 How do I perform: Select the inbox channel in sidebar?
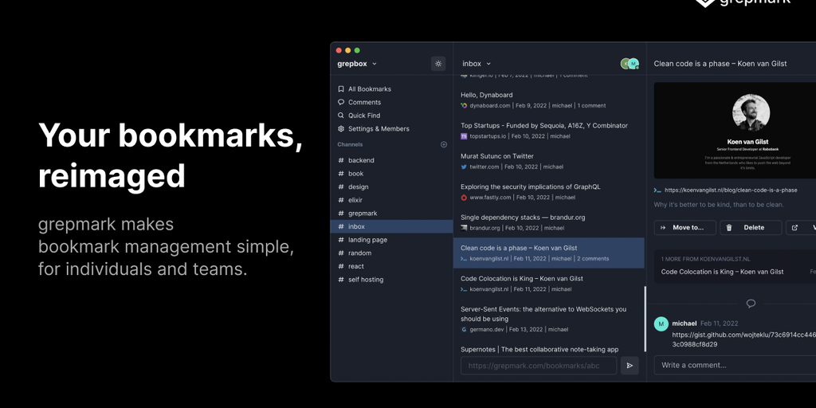point(391,226)
